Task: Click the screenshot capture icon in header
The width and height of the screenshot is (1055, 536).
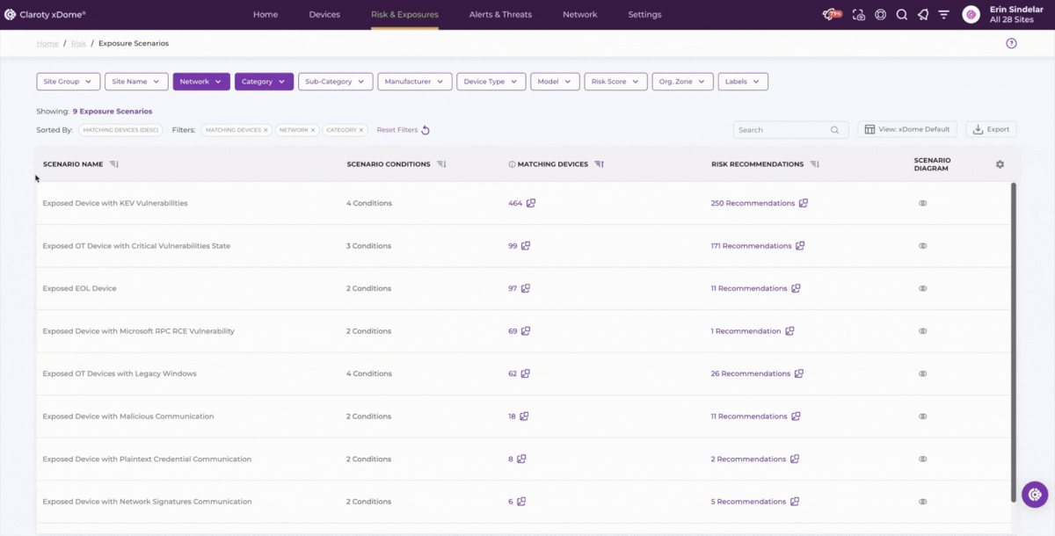Action: click(859, 15)
